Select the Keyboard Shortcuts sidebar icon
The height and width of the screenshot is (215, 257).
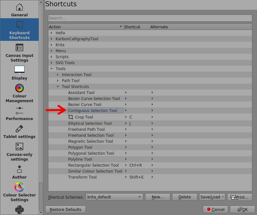pyautogui.click(x=19, y=25)
